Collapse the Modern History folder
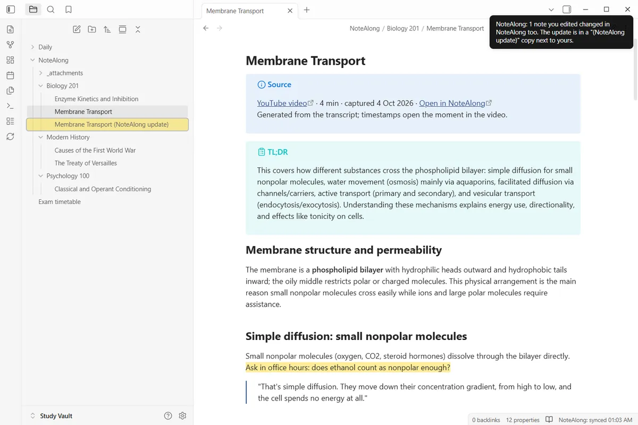 [x=41, y=137]
